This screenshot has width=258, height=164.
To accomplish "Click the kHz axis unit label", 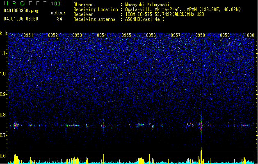I will 4,33.
